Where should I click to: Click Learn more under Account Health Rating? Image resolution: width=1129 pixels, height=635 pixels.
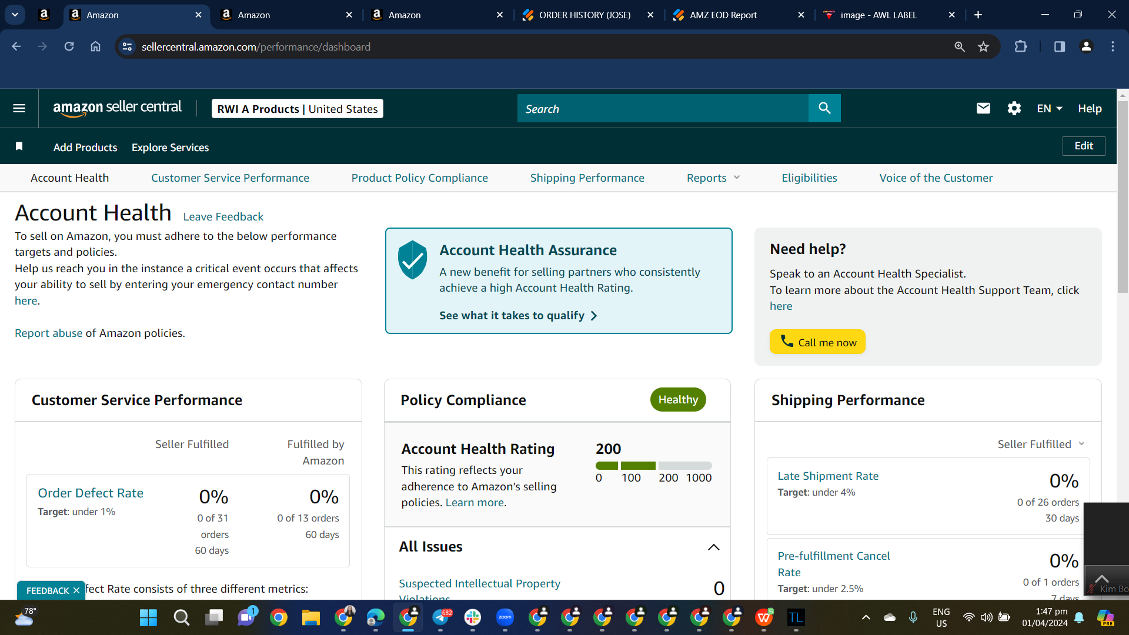click(475, 502)
